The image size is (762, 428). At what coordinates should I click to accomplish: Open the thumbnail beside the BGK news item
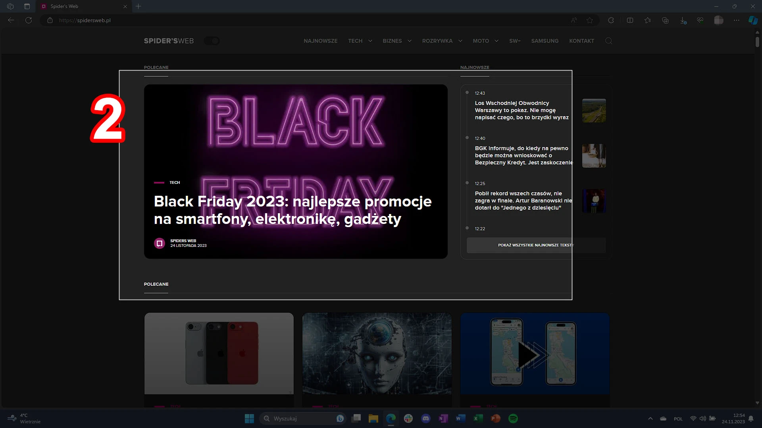594,156
